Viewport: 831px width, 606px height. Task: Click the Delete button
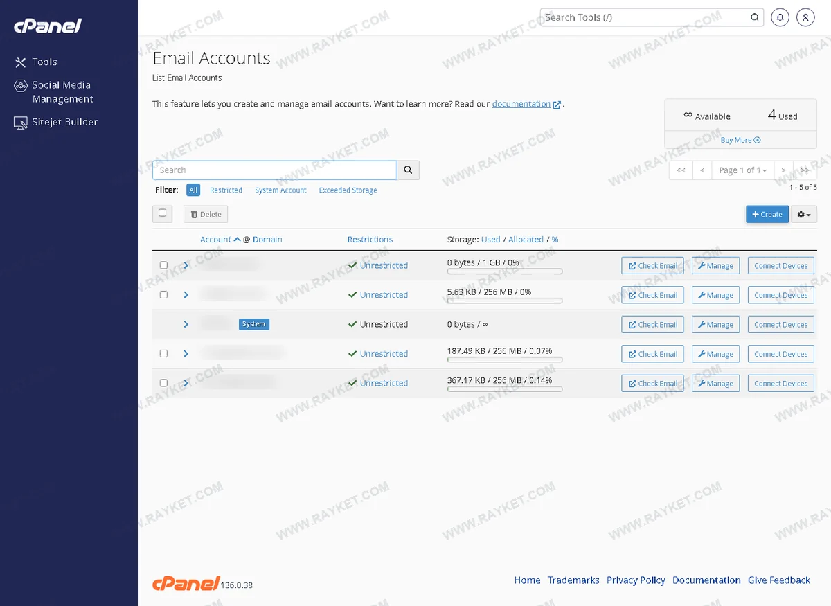click(x=206, y=214)
